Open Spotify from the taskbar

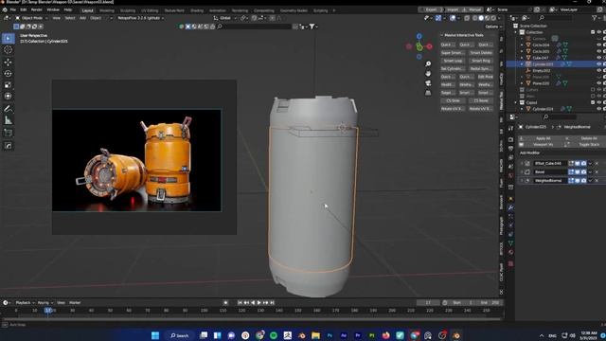pyautogui.click(x=274, y=335)
